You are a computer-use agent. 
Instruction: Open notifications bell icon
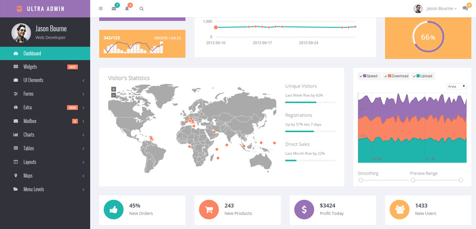coord(127,8)
